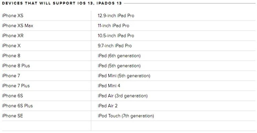The height and width of the screenshot is (133, 257).
Task: Select the iPad Mini 4 entry
Action: pyautogui.click(x=109, y=86)
